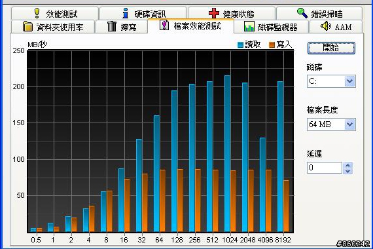The height and width of the screenshot is (249, 373).
Task: Click the bar-chart icon on 磁碟監視器 tab
Action: pyautogui.click(x=249, y=26)
